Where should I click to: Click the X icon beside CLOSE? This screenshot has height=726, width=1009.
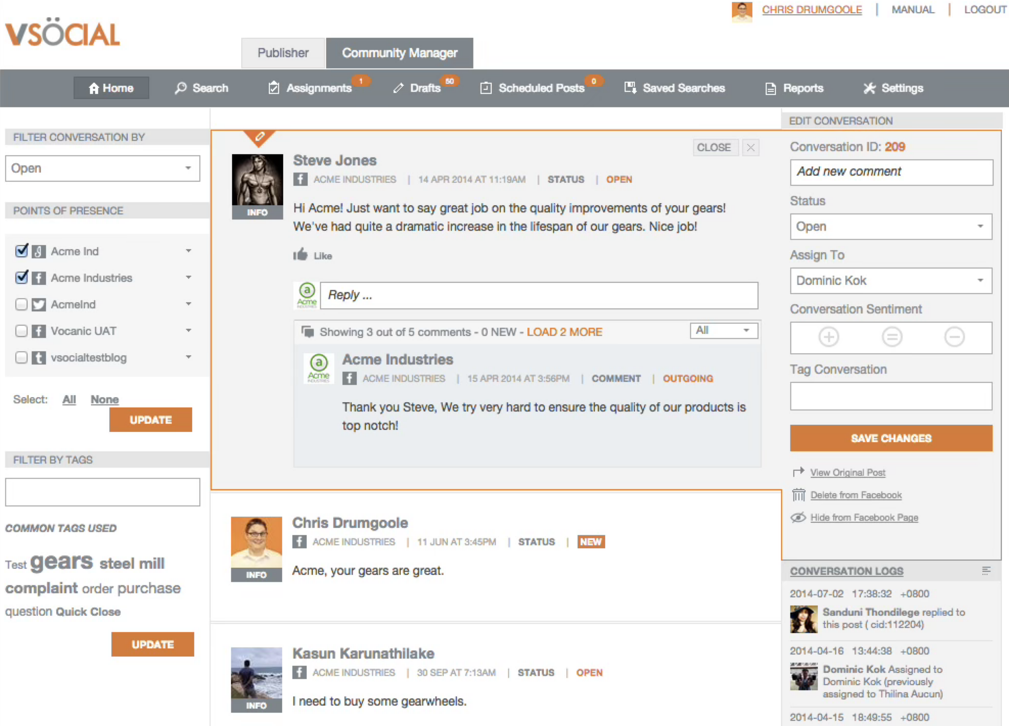tap(750, 148)
